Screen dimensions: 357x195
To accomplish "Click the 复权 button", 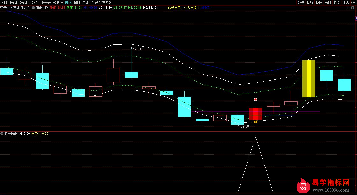I will (x=301, y=3).
